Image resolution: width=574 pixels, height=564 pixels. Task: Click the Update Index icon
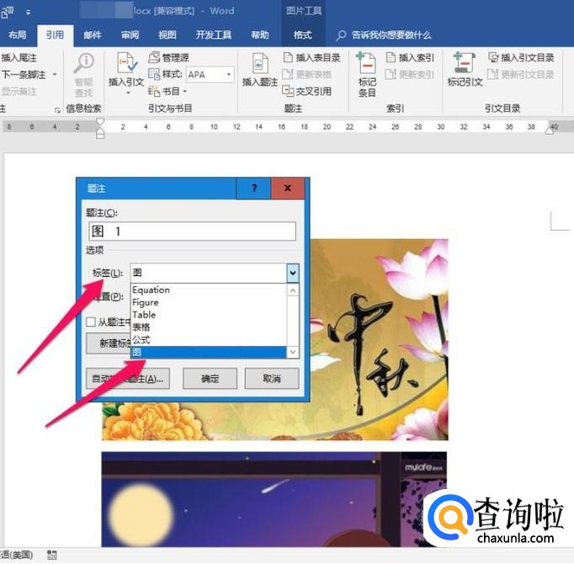(391, 74)
